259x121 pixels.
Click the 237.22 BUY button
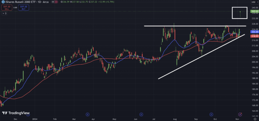click(x=24, y=8)
